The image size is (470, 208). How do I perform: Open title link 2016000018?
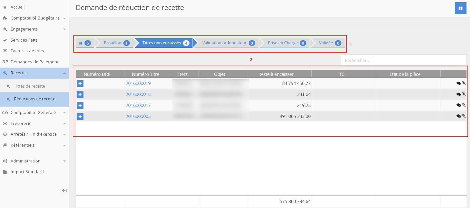click(x=138, y=94)
